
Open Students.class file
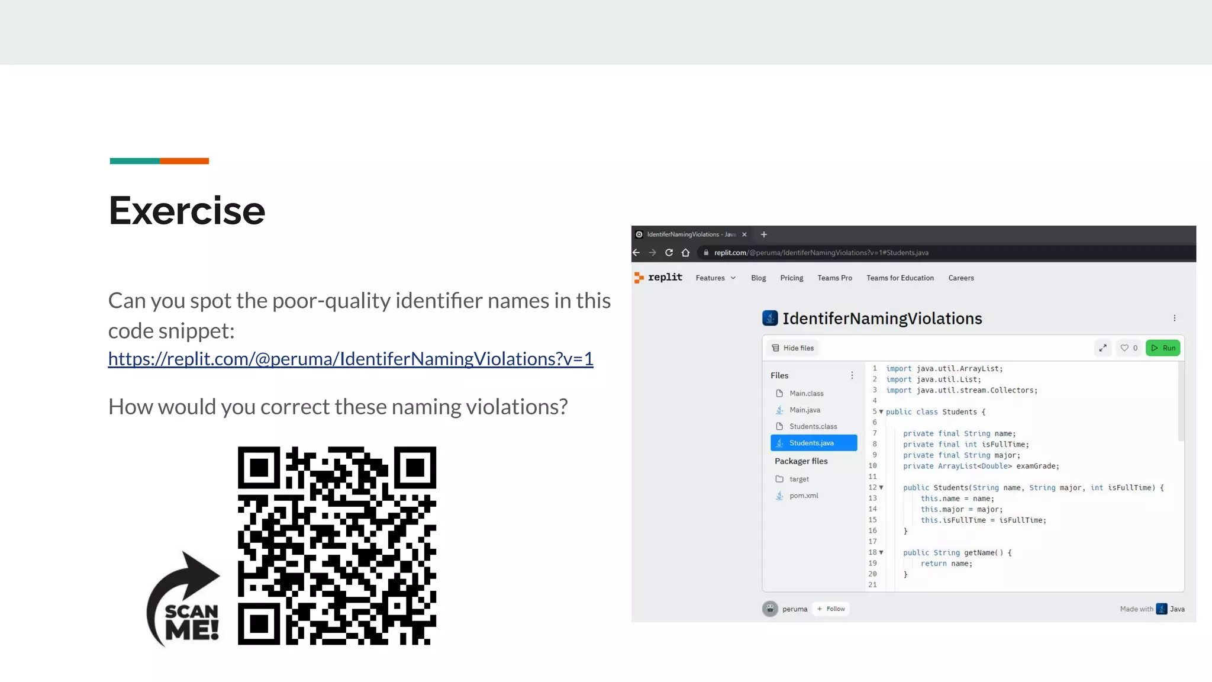[x=814, y=426]
